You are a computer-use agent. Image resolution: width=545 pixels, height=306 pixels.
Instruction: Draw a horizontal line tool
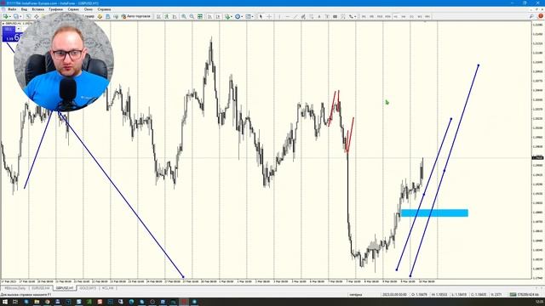pyautogui.click(x=288, y=16)
